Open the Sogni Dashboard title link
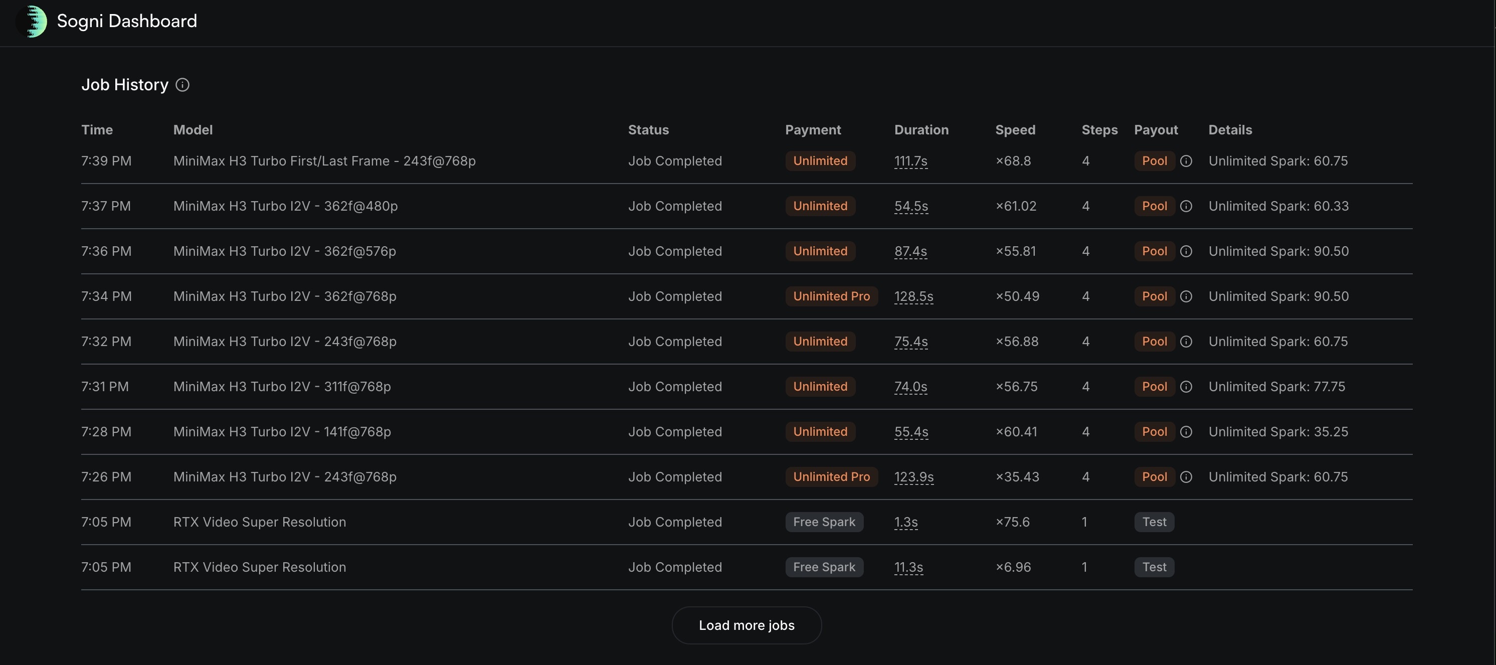Screen dimensions: 1496x665 pos(127,21)
